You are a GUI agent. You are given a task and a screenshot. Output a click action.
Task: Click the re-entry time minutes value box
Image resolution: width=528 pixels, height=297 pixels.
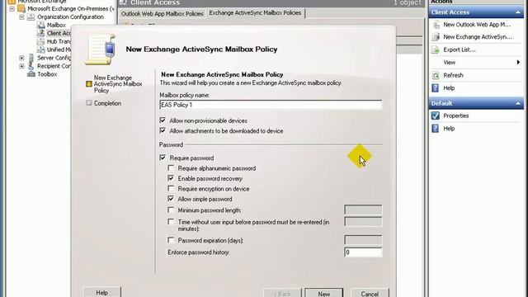[x=363, y=222]
